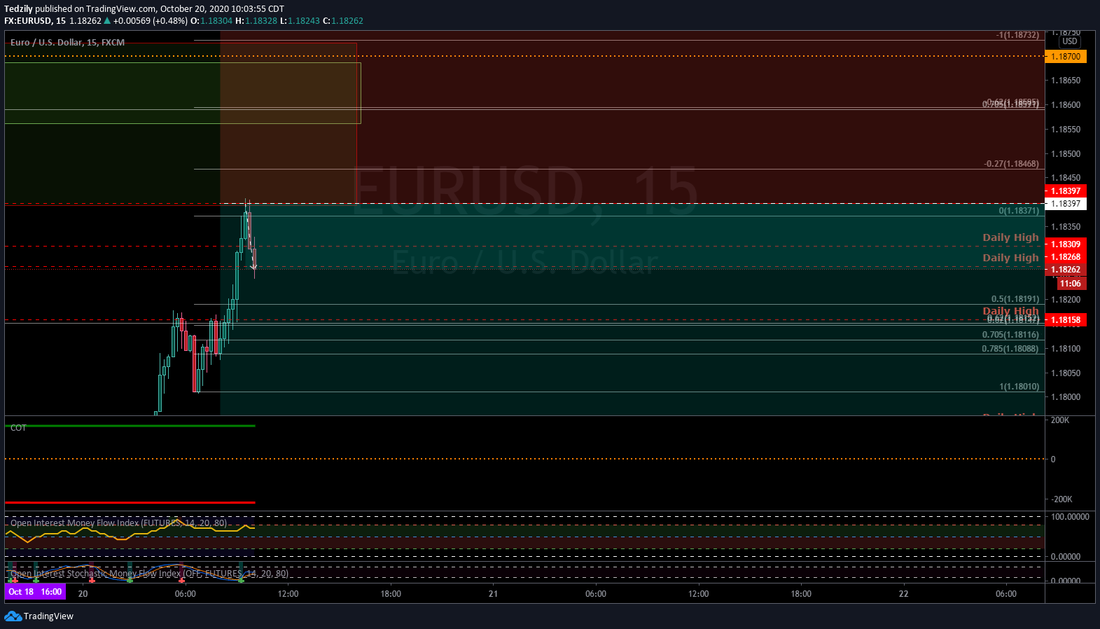This screenshot has width=1100, height=629.
Task: Click the -200K value on COT scale
Action: [x=1061, y=499]
